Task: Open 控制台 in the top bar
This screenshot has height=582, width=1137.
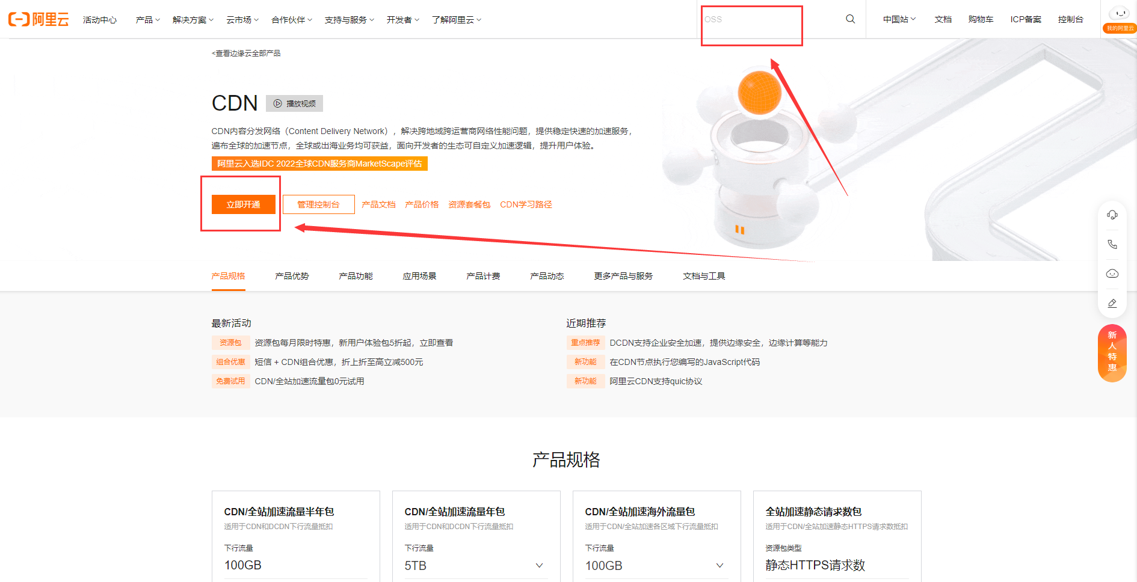Action: coord(1071,19)
